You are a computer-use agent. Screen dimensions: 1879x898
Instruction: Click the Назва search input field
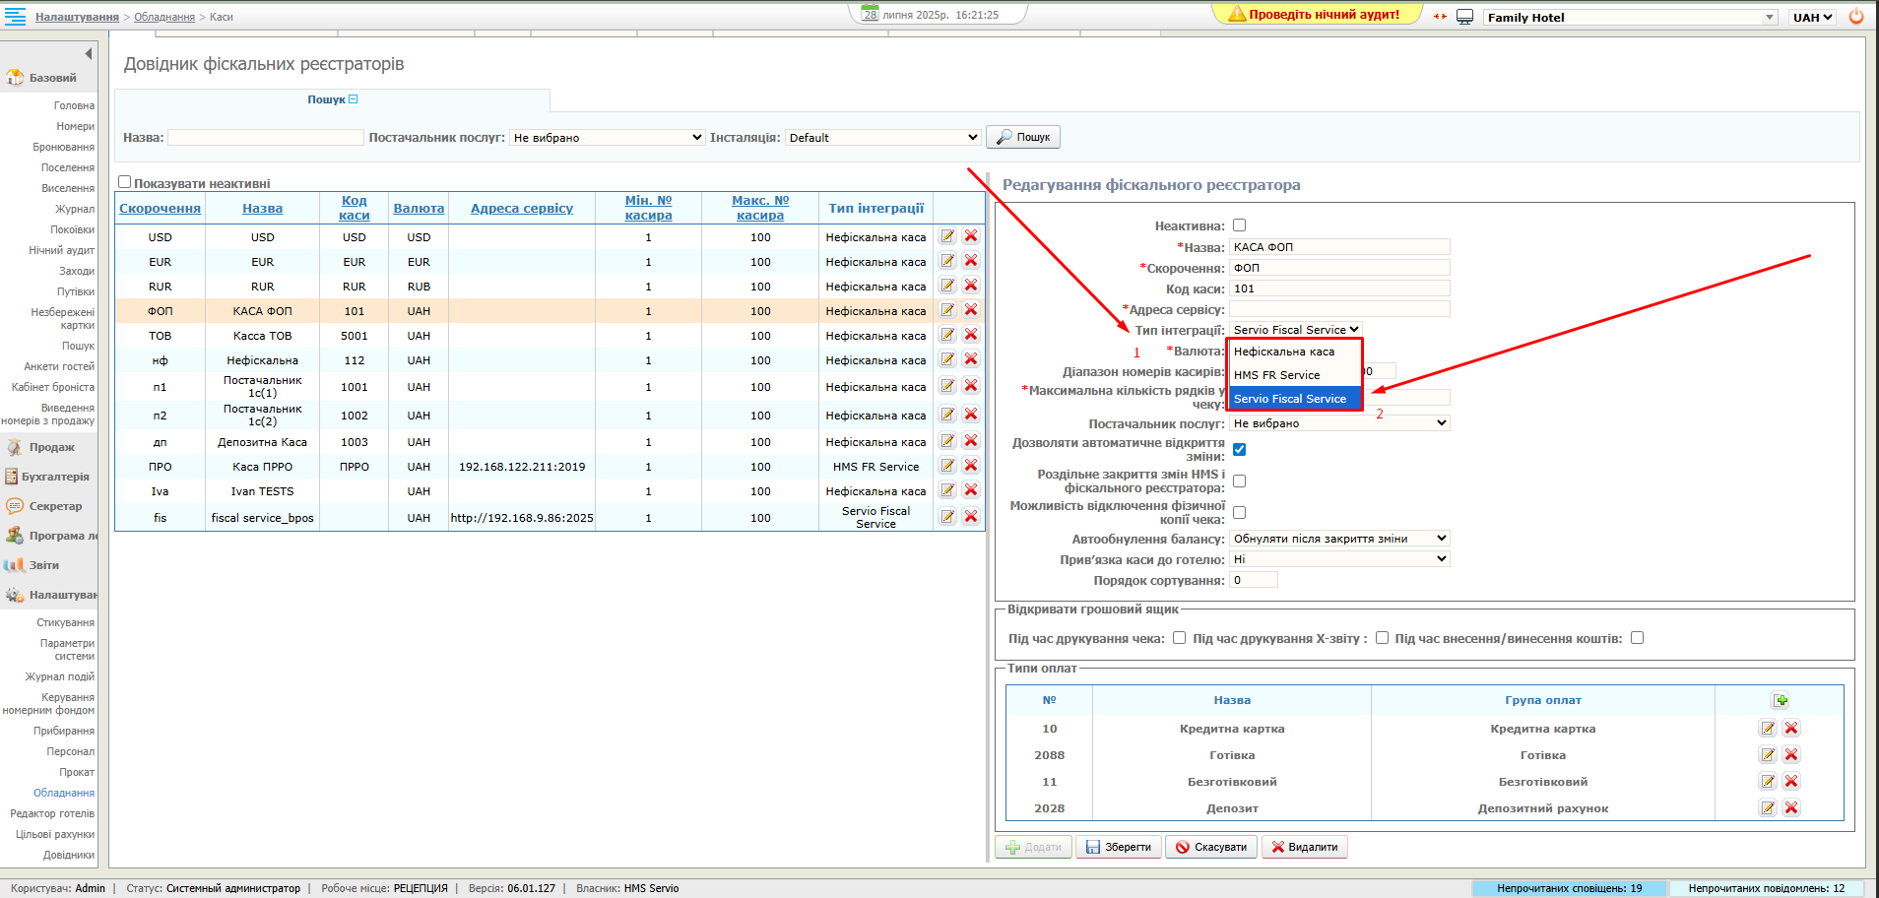(x=266, y=138)
